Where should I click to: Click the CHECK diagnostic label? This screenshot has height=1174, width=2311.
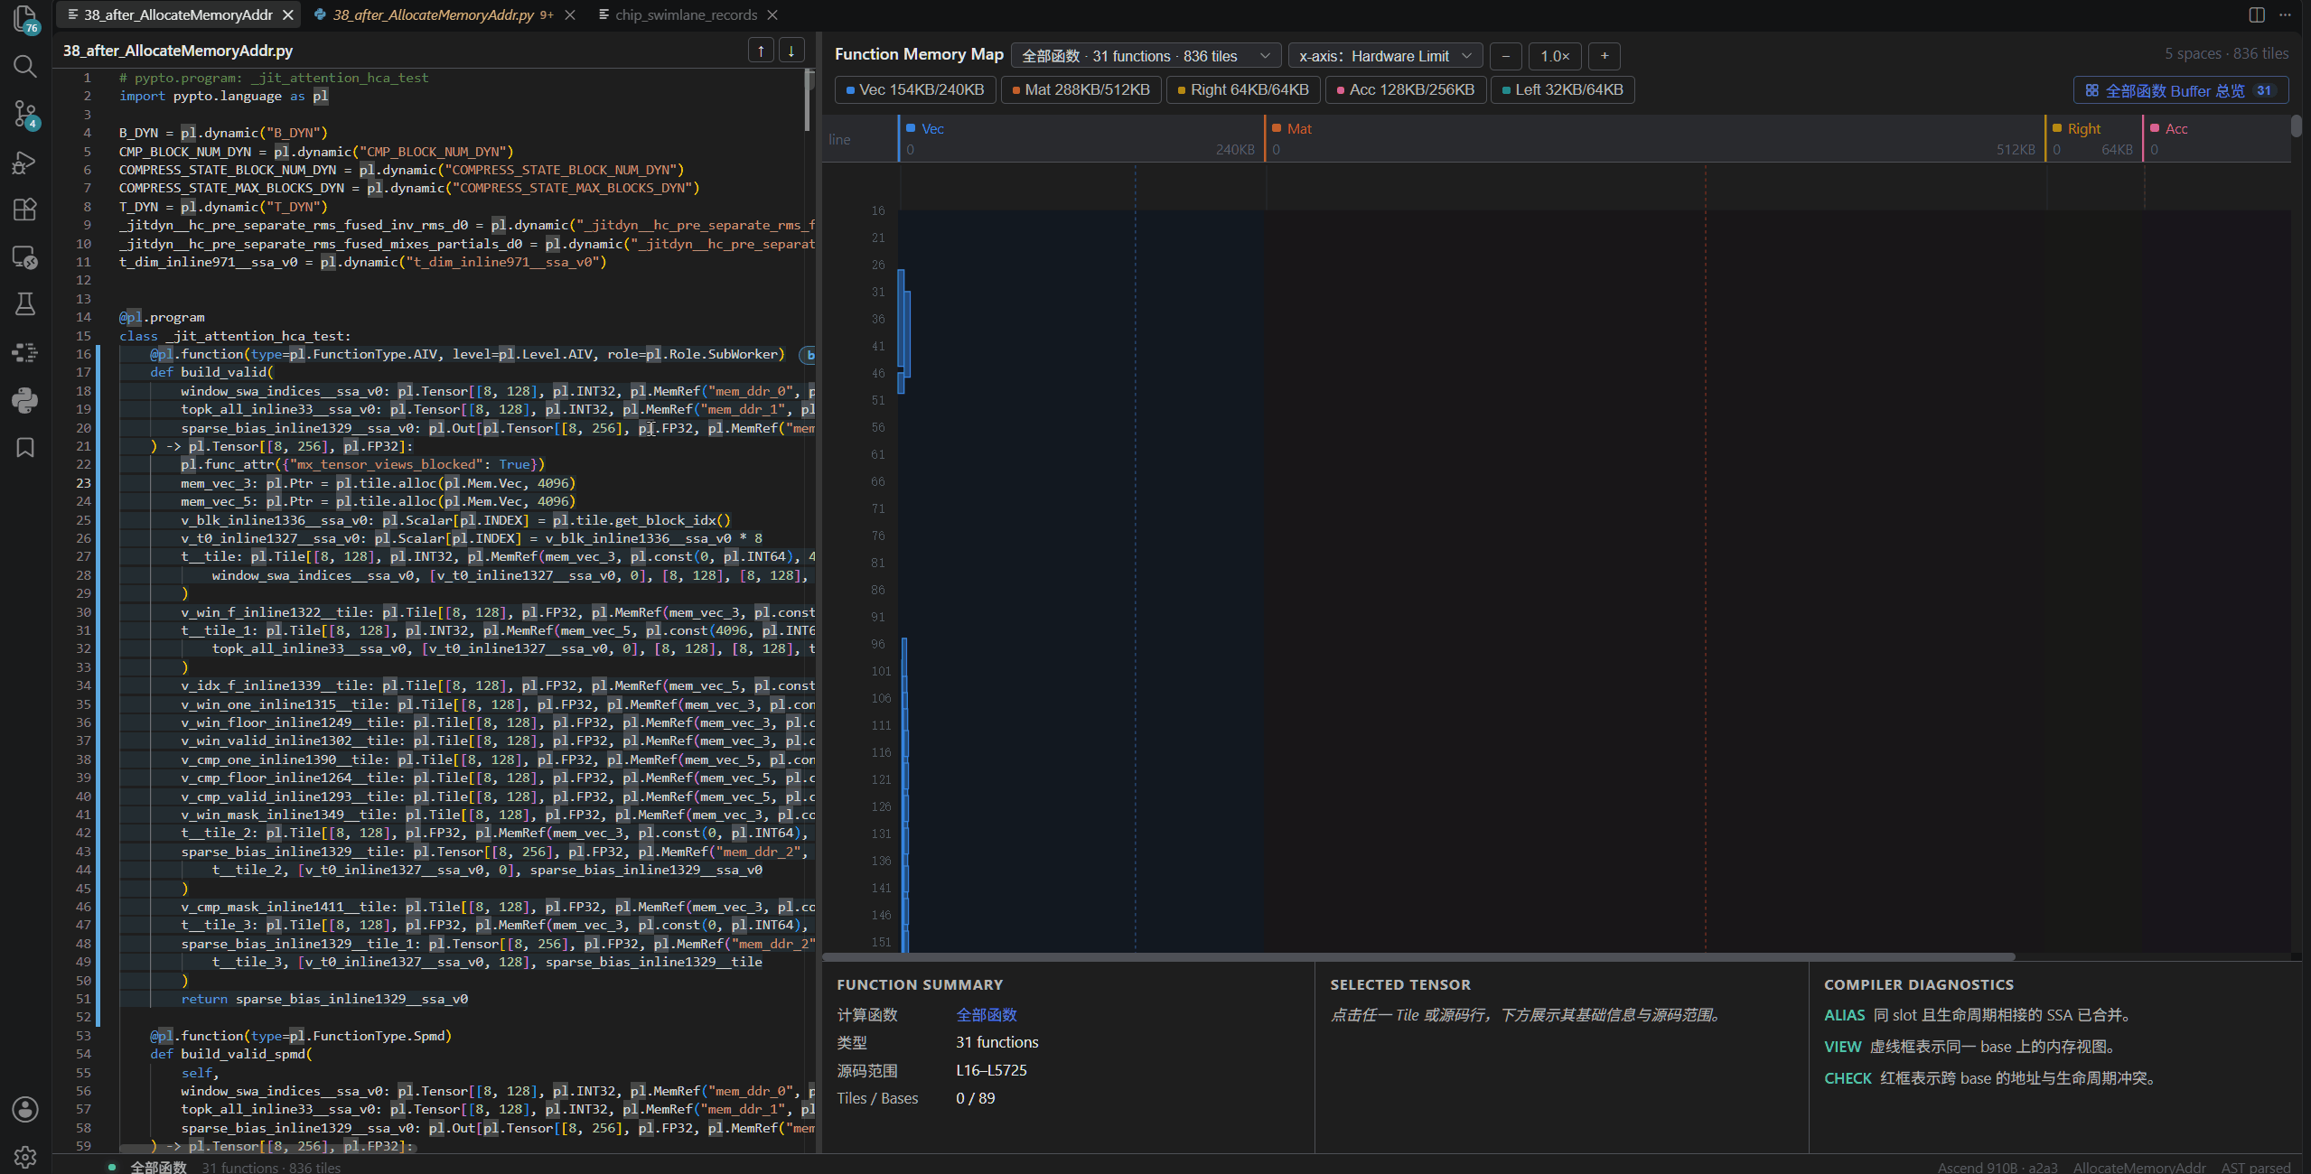pyautogui.click(x=1848, y=1078)
